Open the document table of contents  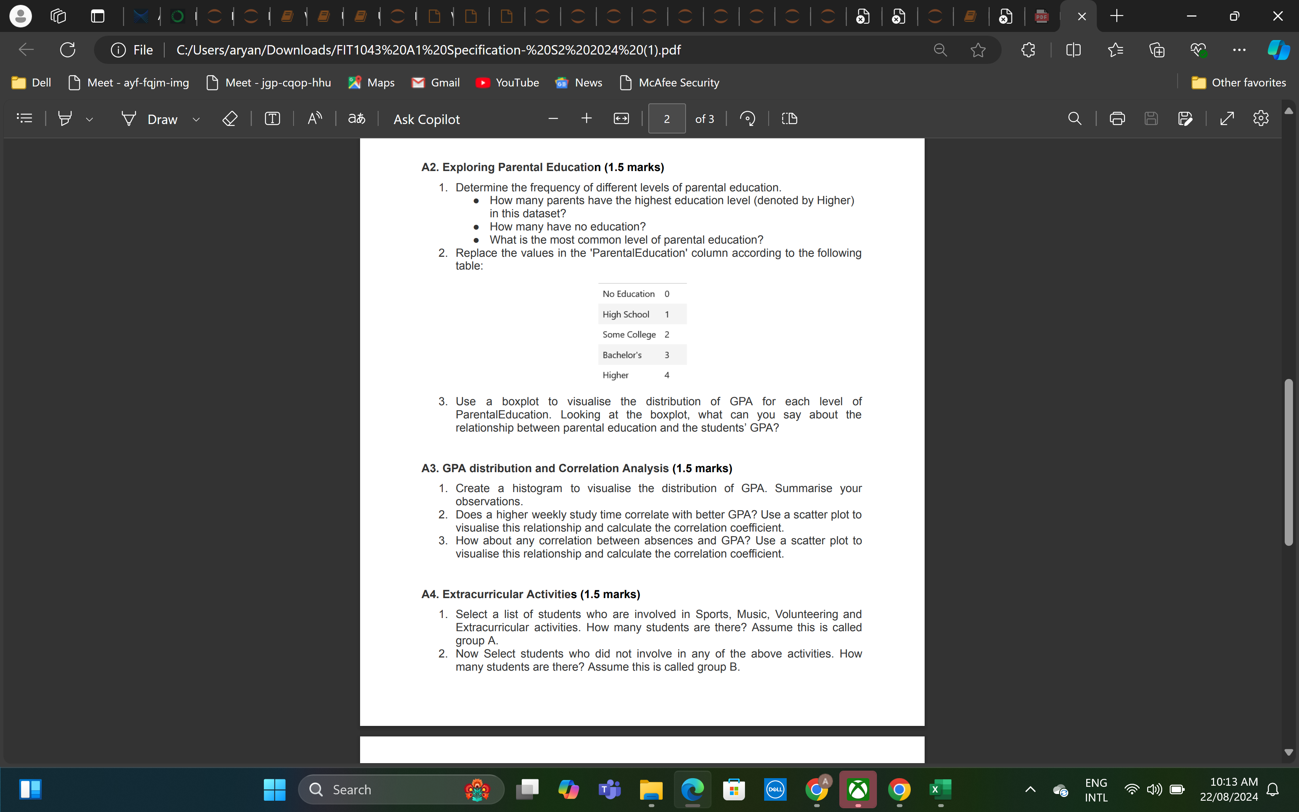[24, 118]
